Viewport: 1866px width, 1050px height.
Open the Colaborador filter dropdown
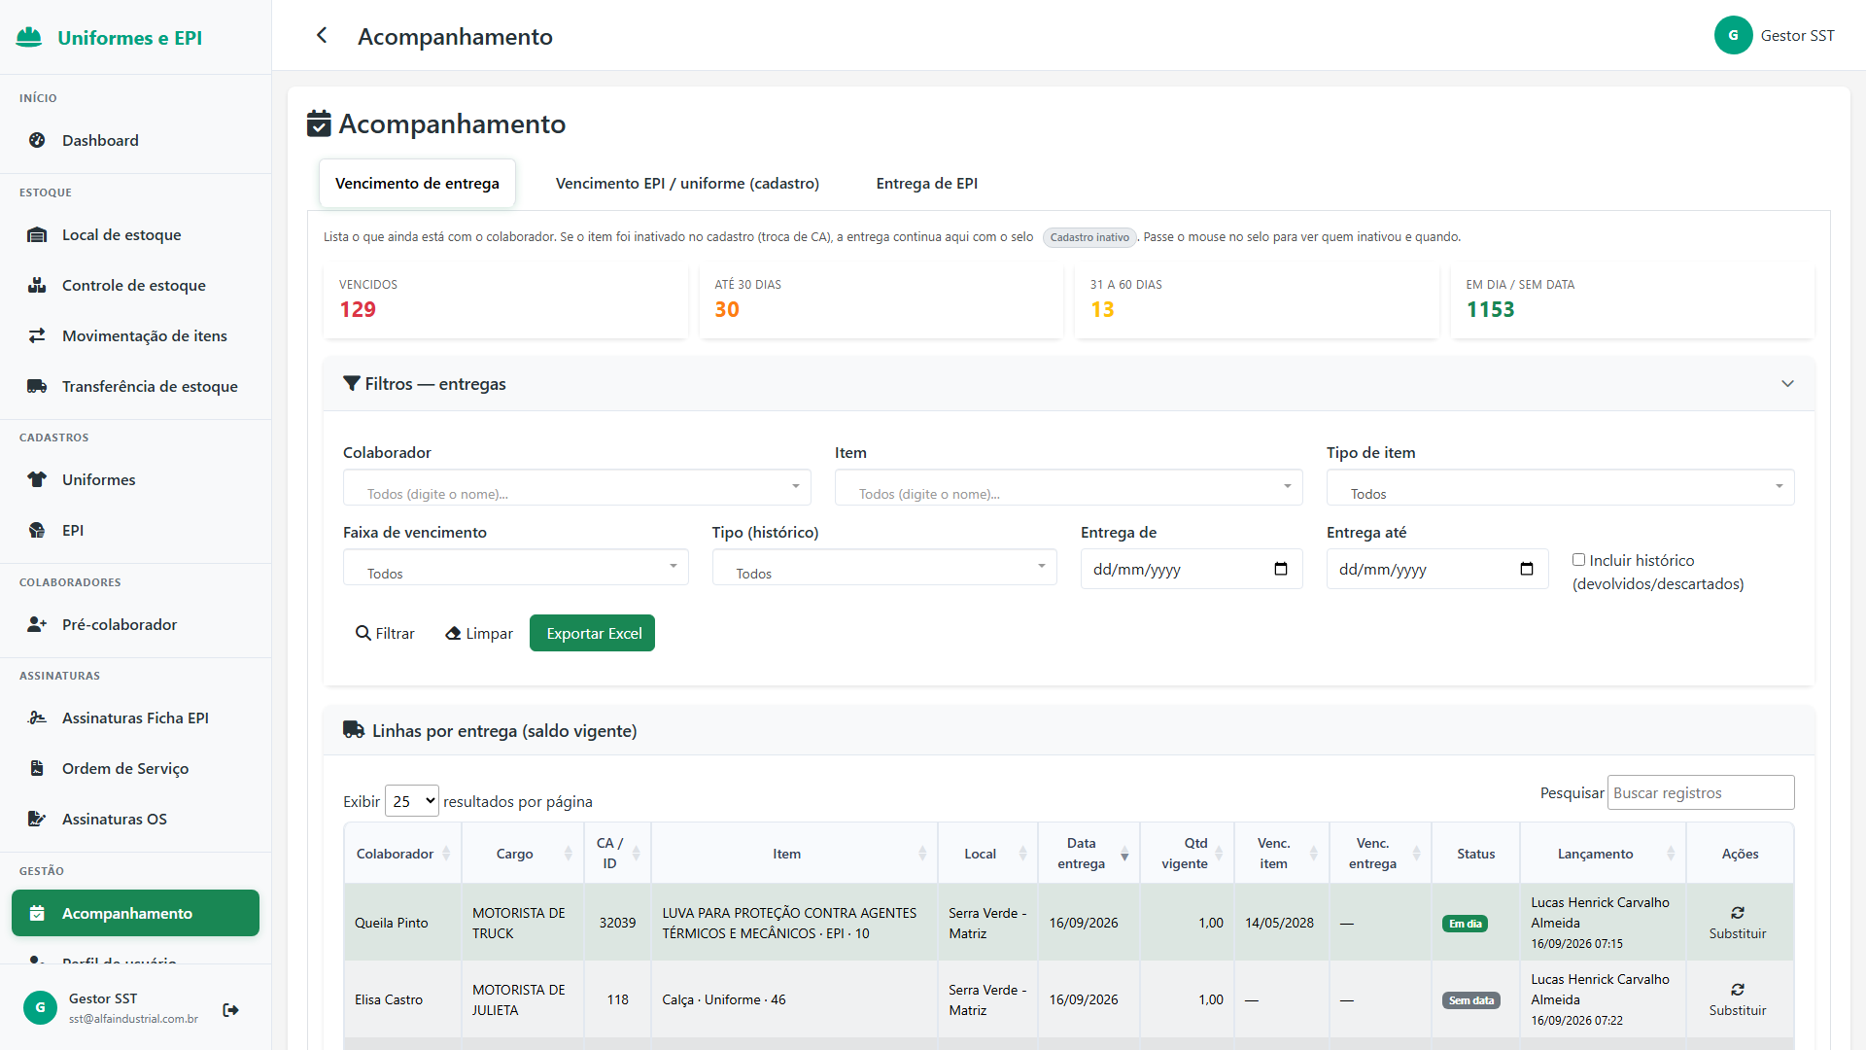(577, 487)
